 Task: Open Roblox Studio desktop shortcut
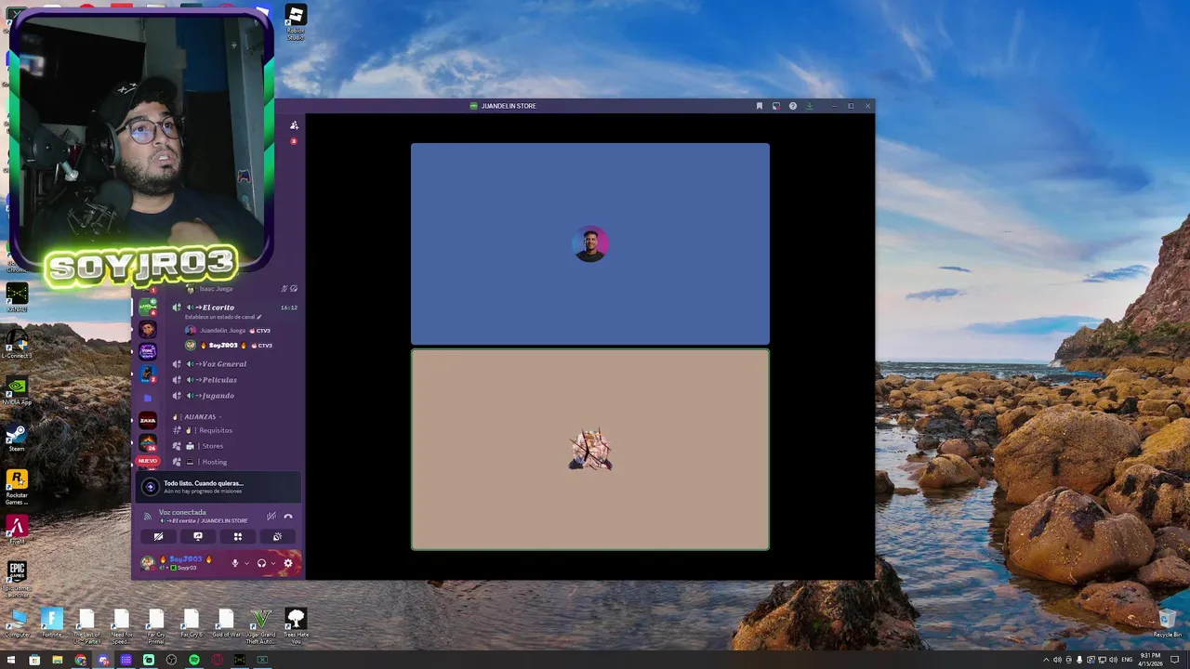click(295, 22)
